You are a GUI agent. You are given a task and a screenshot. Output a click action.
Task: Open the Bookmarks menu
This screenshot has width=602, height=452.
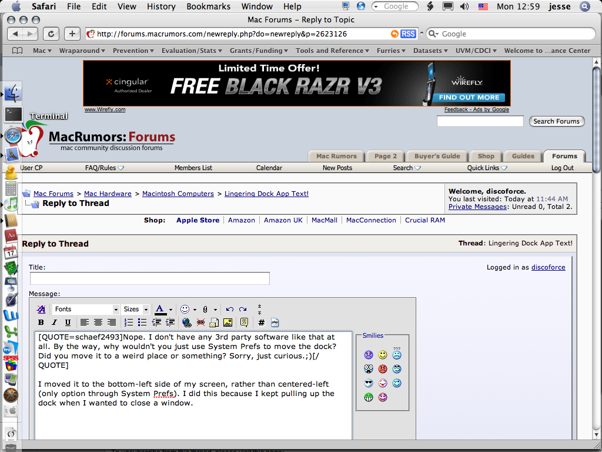[x=209, y=6]
